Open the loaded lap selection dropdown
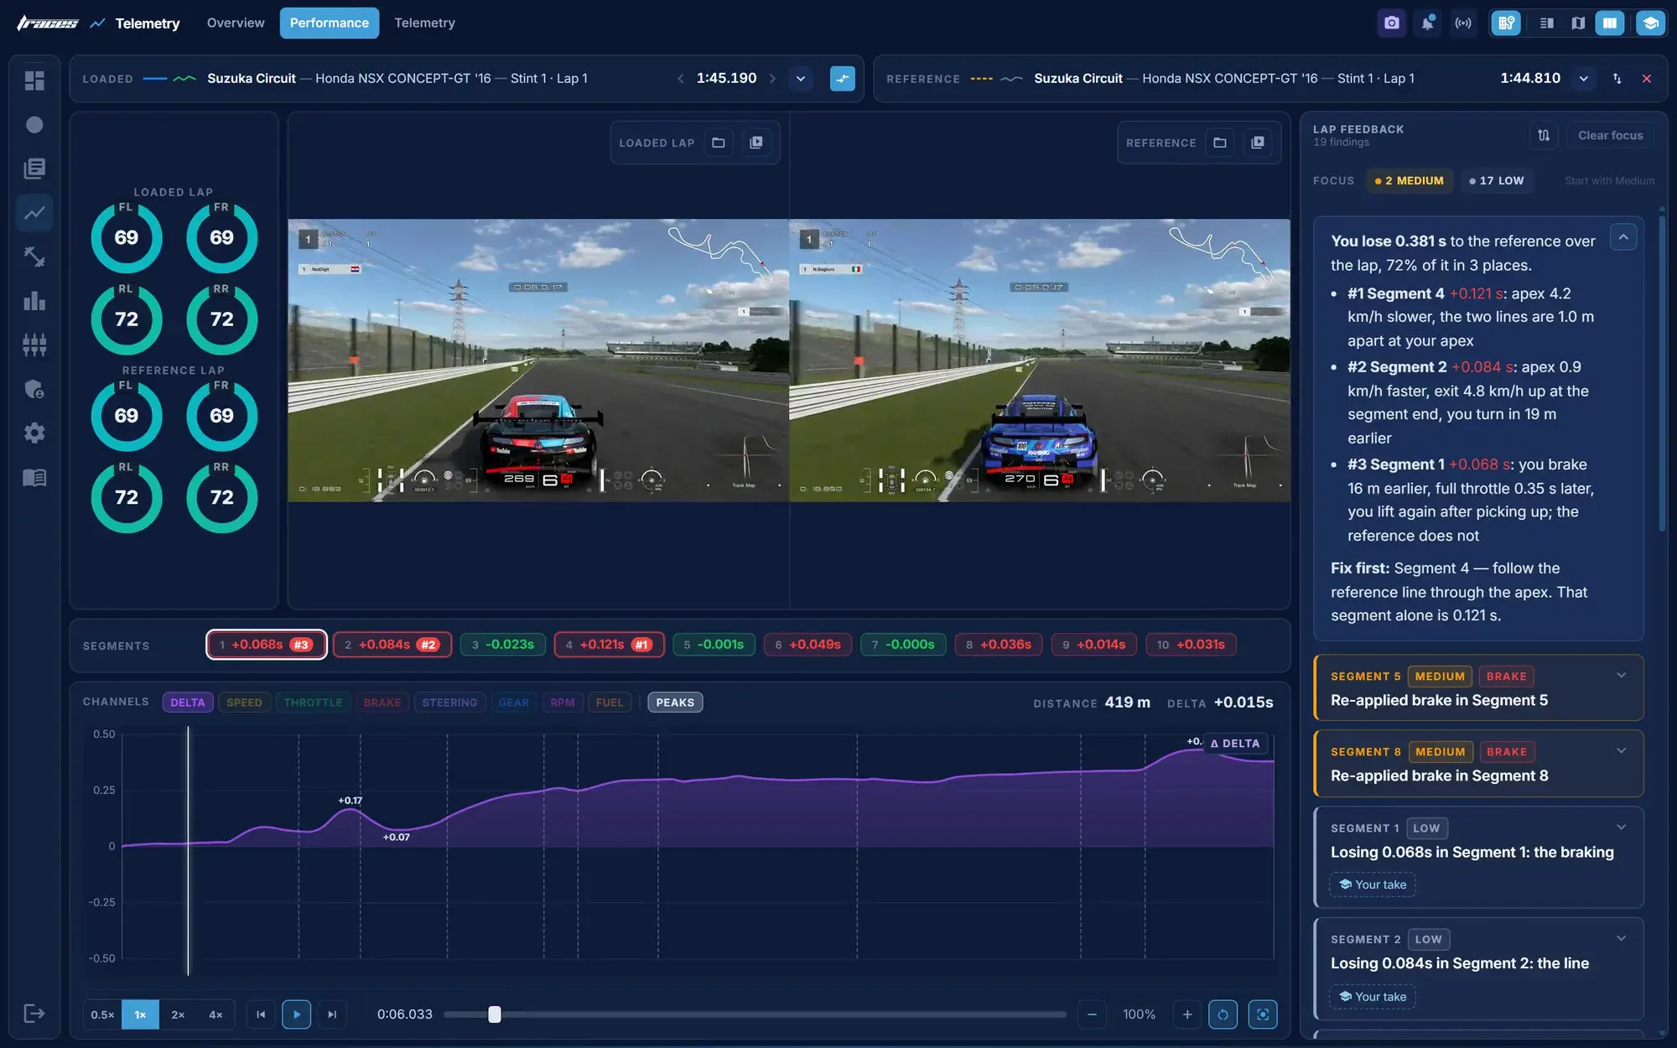The height and width of the screenshot is (1048, 1677). (801, 79)
